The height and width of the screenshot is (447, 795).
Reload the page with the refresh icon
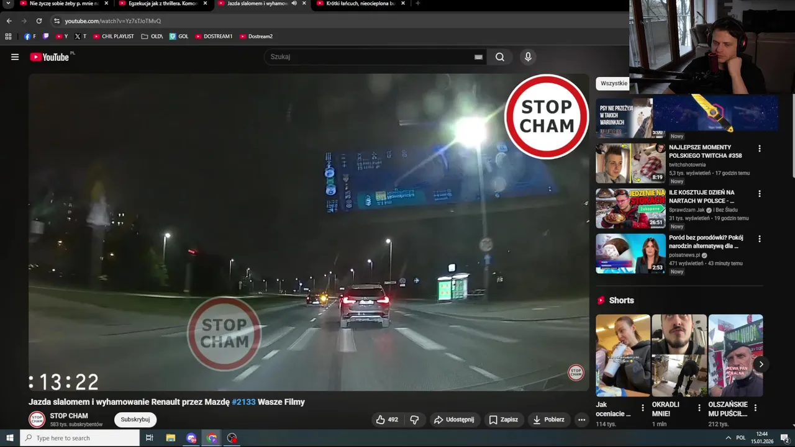pyautogui.click(x=39, y=21)
